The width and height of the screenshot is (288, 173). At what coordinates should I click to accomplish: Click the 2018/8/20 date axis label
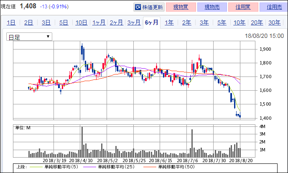tap(241, 161)
